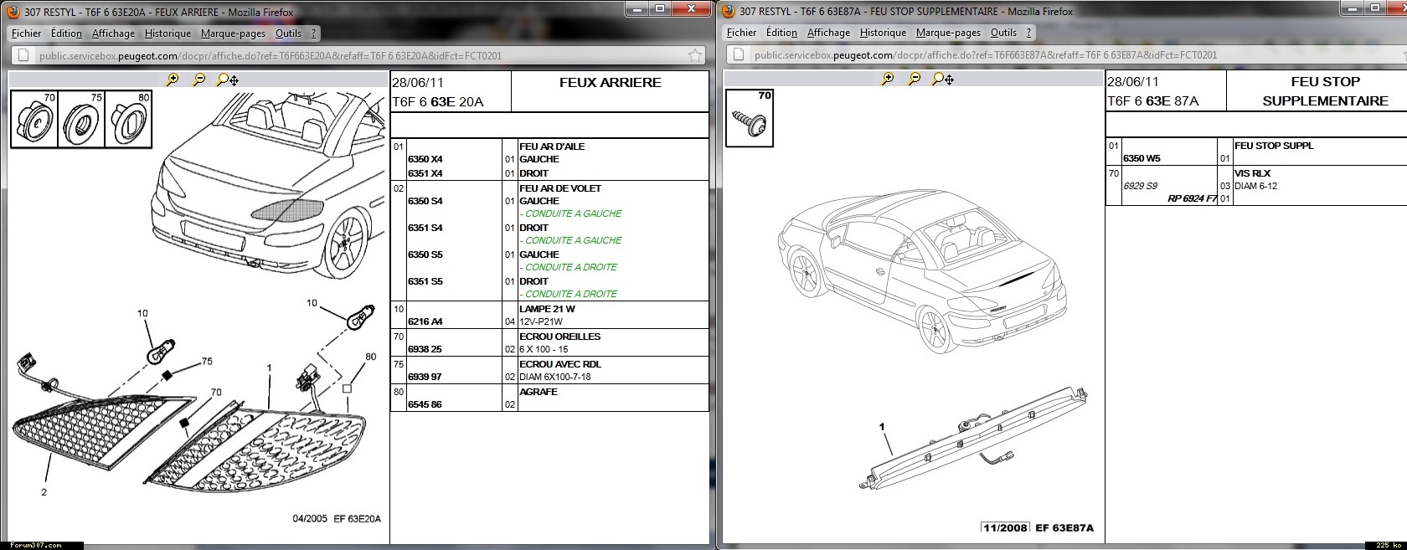Open the ? help menu in FEUX ARRIERE window

(313, 33)
